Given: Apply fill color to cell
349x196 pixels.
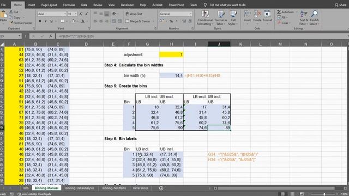Looking at the screenshot, I should pyautogui.click(x=74, y=21).
